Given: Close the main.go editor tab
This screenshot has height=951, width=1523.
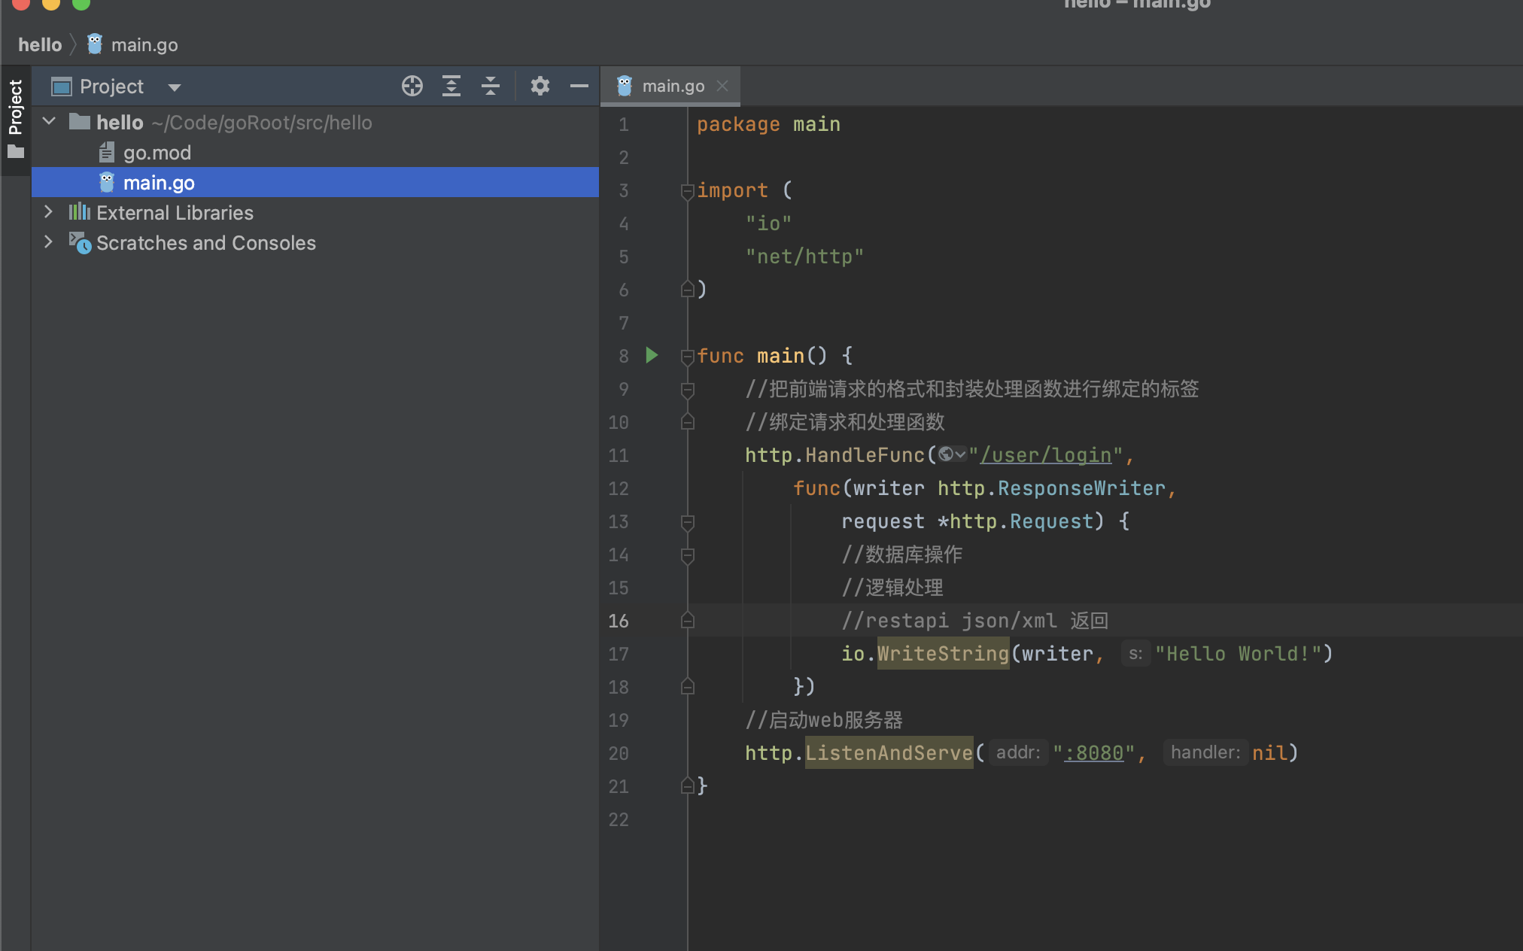Looking at the screenshot, I should tap(723, 86).
